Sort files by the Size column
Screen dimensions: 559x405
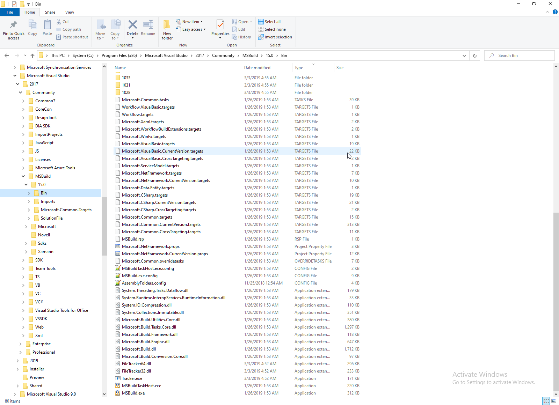(348, 68)
